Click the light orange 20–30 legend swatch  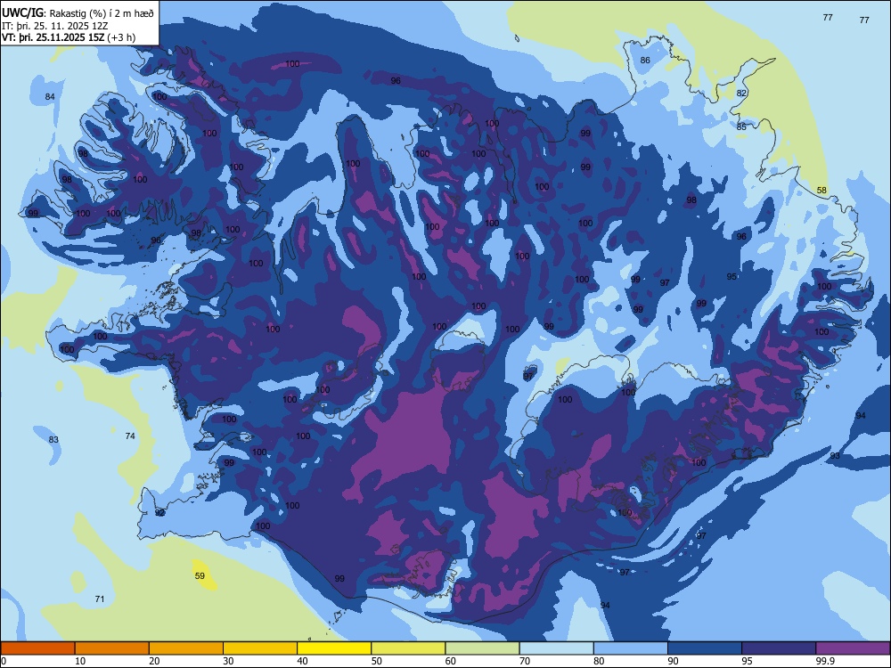point(186,648)
